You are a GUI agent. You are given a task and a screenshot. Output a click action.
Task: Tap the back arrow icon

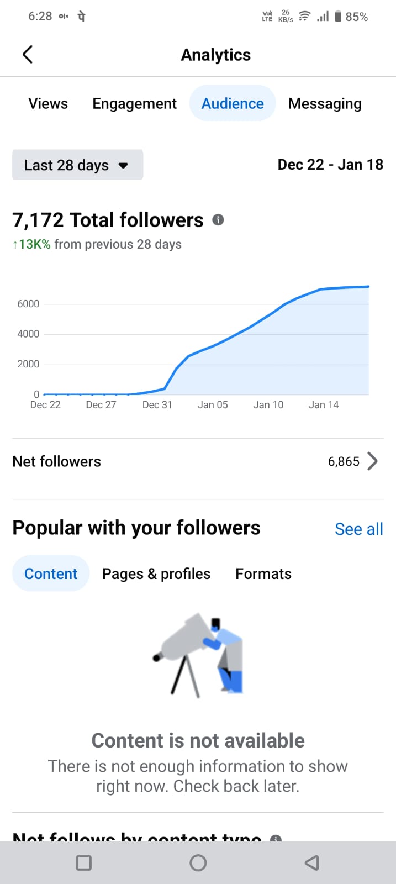[x=28, y=55]
